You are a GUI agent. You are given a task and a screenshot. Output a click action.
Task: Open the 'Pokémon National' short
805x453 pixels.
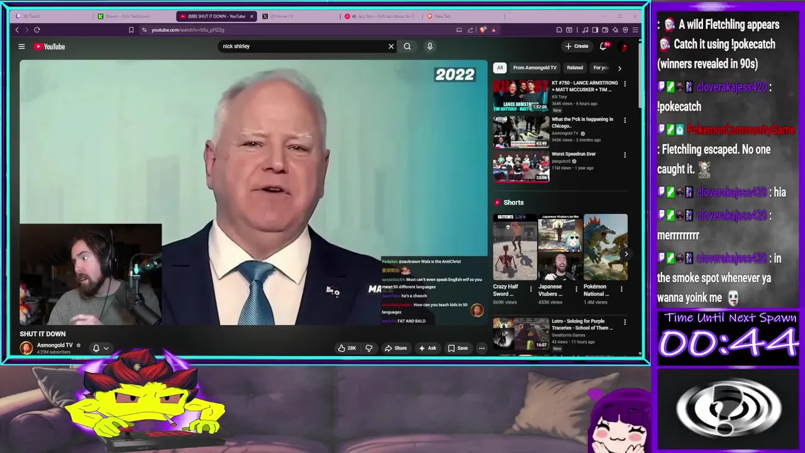(606, 247)
